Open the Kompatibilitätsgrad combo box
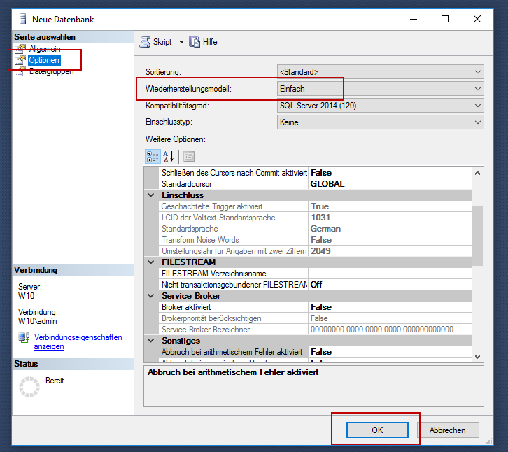The height and width of the screenshot is (452, 508). pos(478,106)
